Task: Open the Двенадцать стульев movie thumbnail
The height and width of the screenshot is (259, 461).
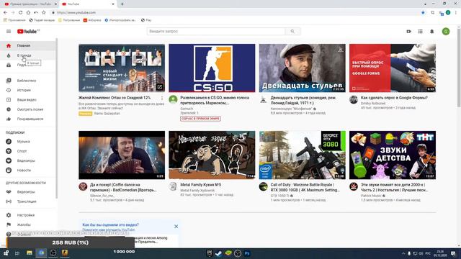Action: pos(303,68)
